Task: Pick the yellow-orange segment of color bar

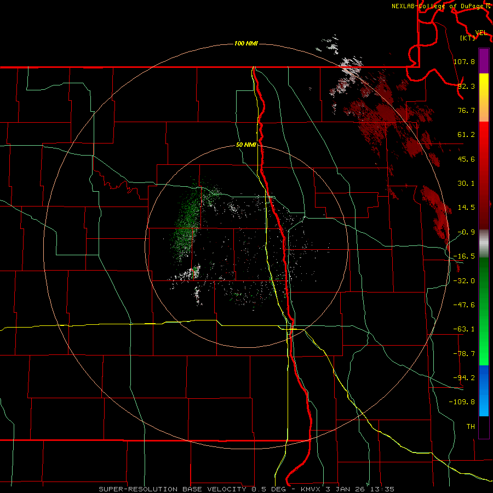Action: [x=484, y=98]
